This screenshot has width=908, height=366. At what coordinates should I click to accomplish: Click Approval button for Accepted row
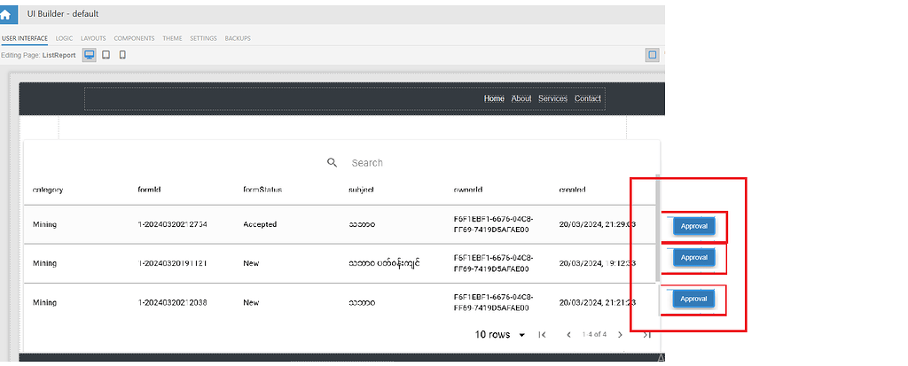693,227
